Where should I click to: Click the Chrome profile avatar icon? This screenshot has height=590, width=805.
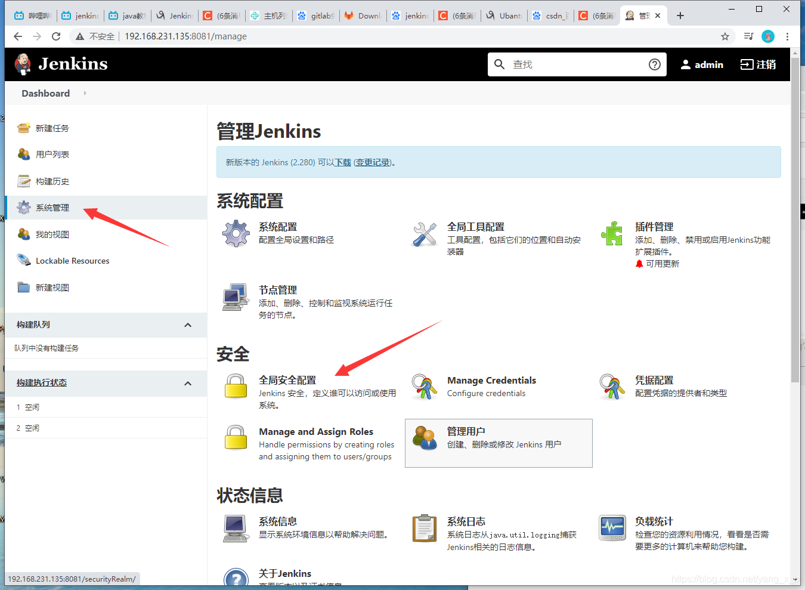(768, 36)
